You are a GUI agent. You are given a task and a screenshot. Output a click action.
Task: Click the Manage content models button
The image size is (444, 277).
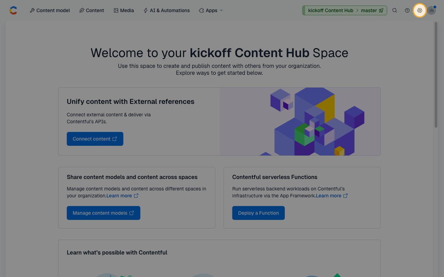(103, 213)
